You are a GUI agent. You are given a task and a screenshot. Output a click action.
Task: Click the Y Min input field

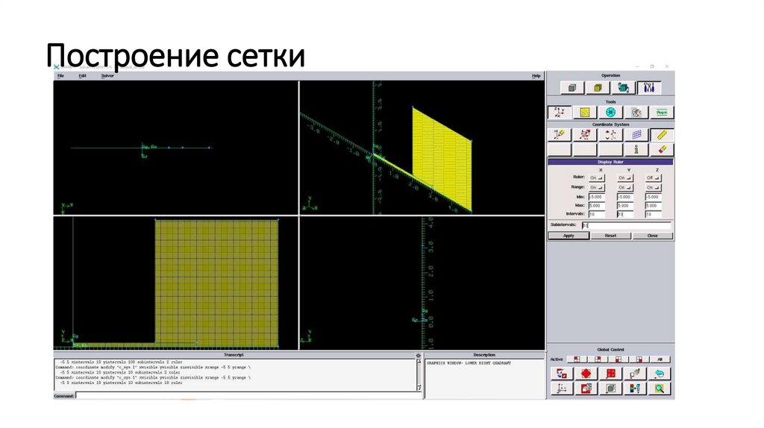pos(624,197)
